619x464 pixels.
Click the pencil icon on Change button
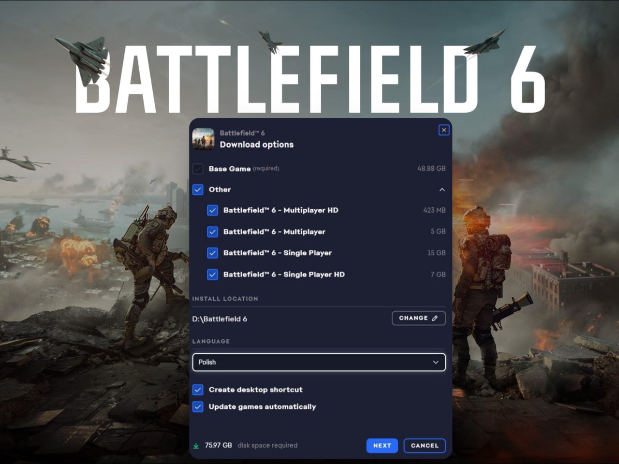435,318
